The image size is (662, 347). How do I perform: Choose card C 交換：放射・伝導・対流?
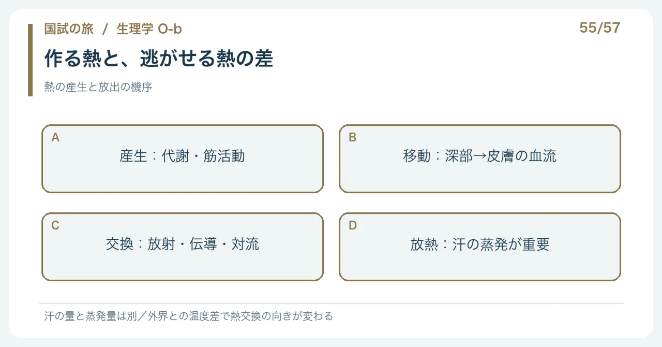(x=183, y=247)
